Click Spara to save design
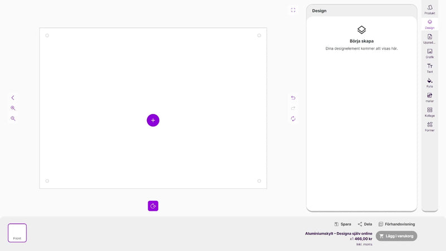Image resolution: width=446 pixels, height=251 pixels. [342, 224]
